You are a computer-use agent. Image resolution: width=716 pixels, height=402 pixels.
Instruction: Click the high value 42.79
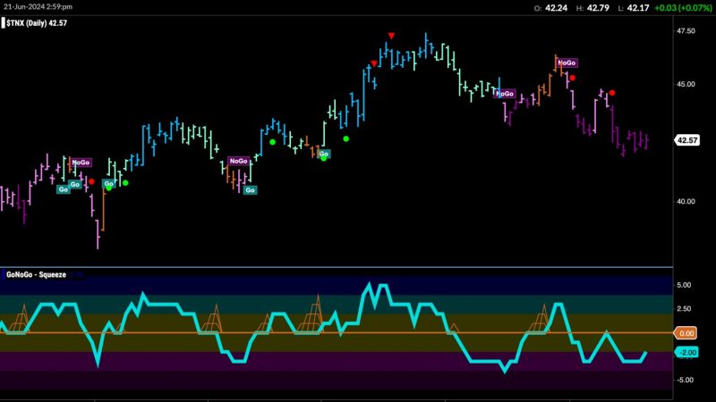pyautogui.click(x=598, y=8)
